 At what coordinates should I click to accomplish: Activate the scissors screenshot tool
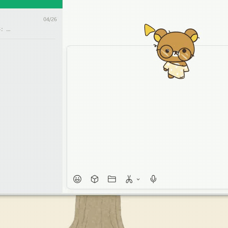point(129,179)
